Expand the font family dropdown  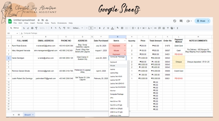point(77,28)
